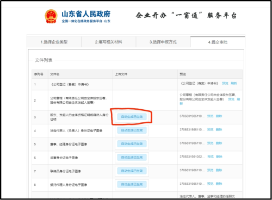Preview 监事身份证电子图像 file in row 6

(x=211, y=157)
